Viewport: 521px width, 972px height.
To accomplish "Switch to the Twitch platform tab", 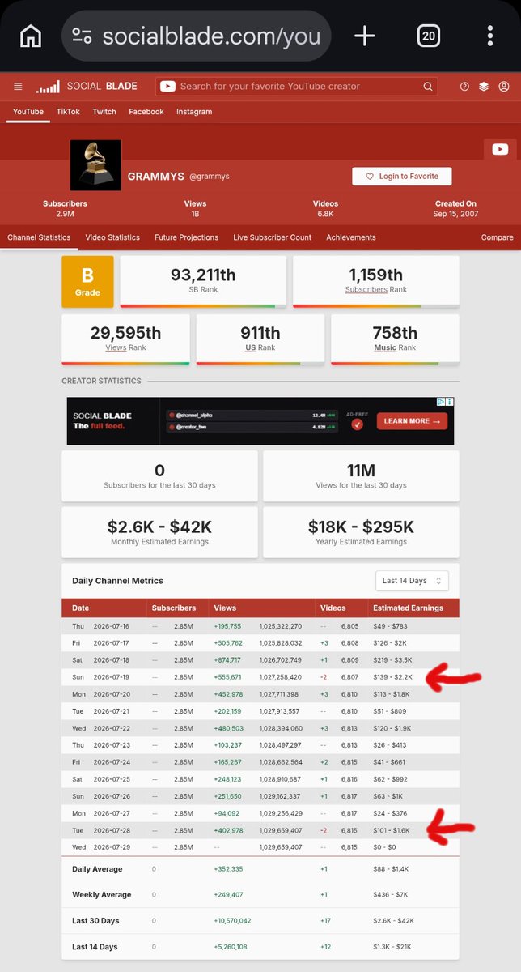I will [x=104, y=112].
